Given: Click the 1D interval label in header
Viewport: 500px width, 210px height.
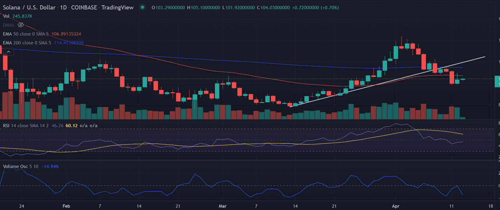Looking at the screenshot, I should [x=63, y=7].
